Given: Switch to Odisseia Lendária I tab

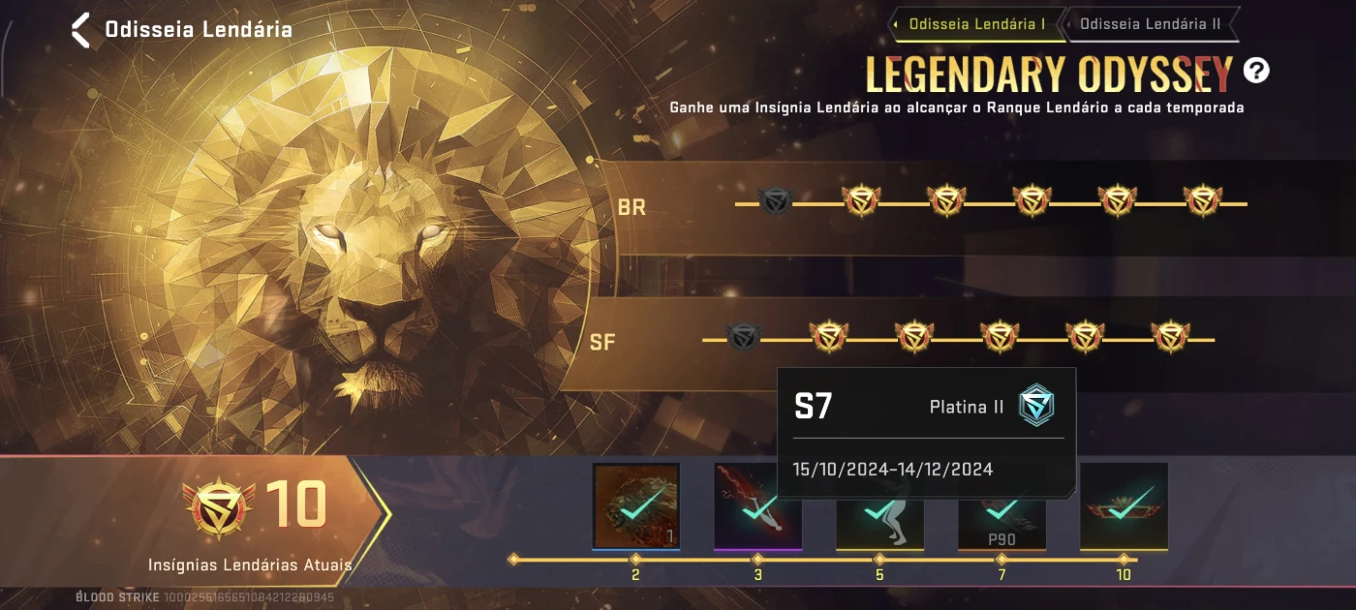Looking at the screenshot, I should (975, 24).
